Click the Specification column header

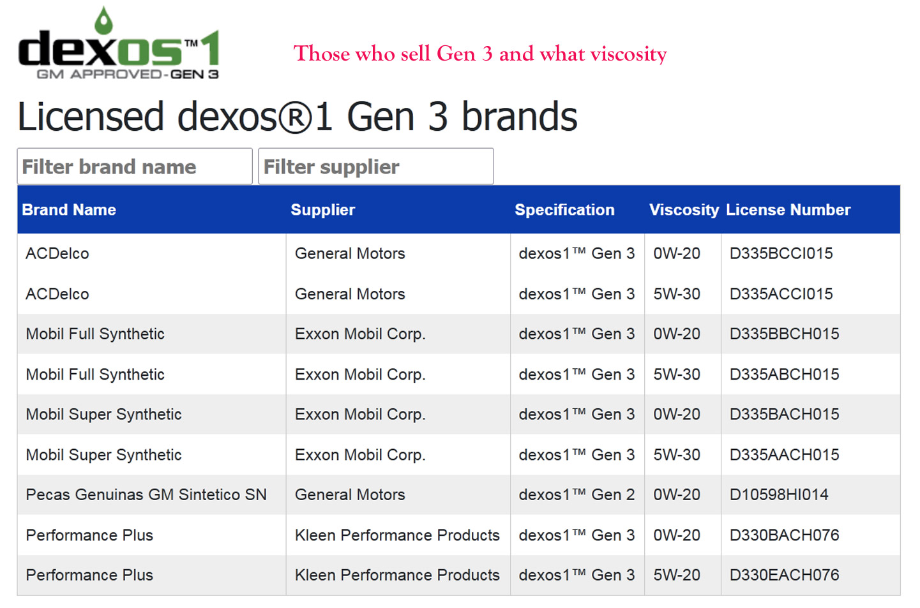click(x=564, y=210)
